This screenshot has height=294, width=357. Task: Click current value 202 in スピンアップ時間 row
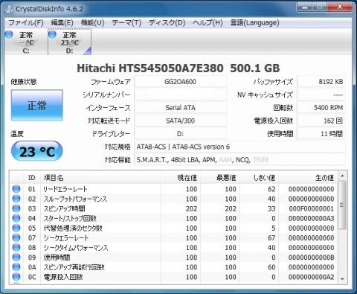pos(191,208)
